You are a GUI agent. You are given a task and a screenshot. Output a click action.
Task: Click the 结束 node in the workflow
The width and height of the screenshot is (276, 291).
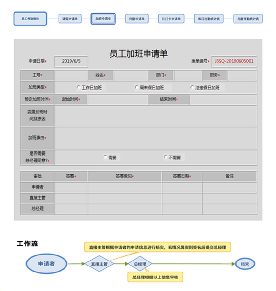(x=245, y=264)
